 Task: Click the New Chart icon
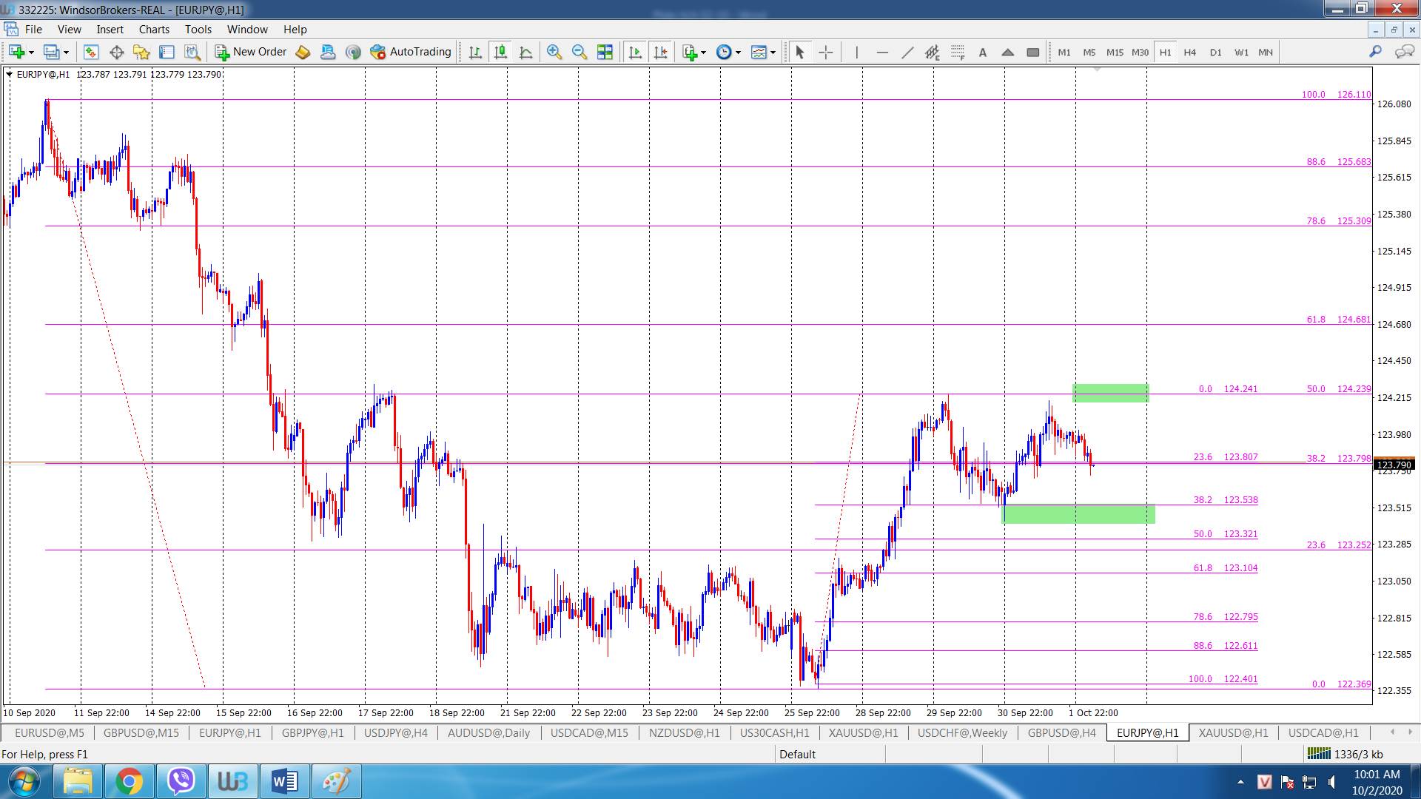tap(16, 52)
